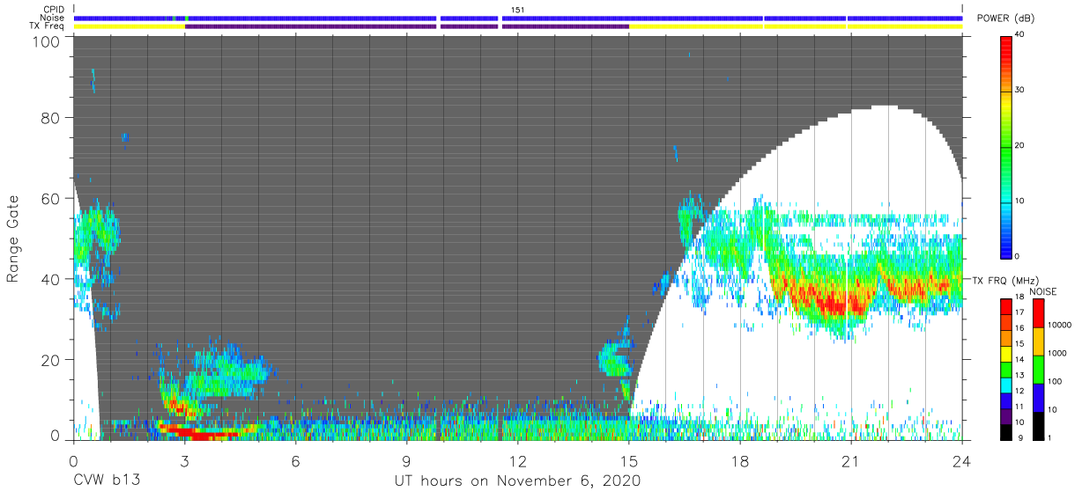This screenshot has height=499, width=1082.
Task: Click the red 10000 noise color block
Action: coord(1038,313)
